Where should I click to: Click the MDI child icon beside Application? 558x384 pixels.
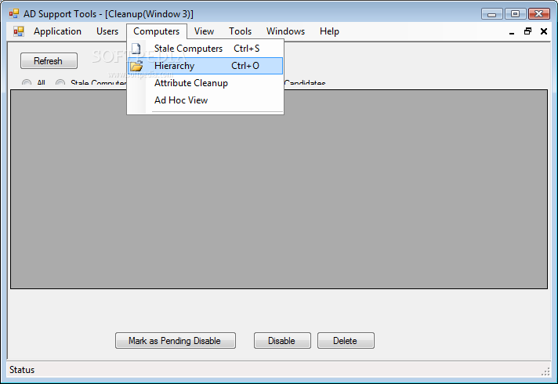coord(19,31)
